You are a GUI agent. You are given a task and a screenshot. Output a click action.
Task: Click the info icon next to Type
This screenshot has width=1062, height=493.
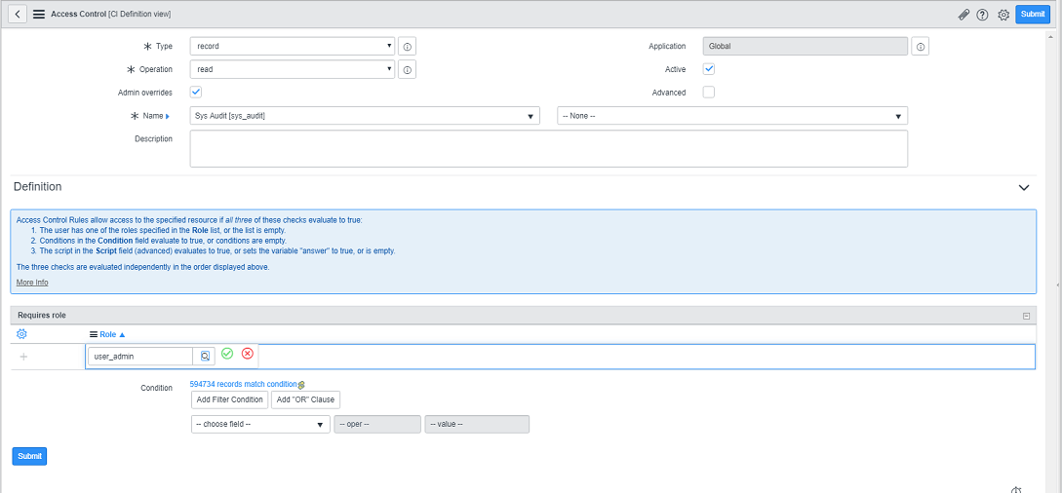click(x=408, y=47)
